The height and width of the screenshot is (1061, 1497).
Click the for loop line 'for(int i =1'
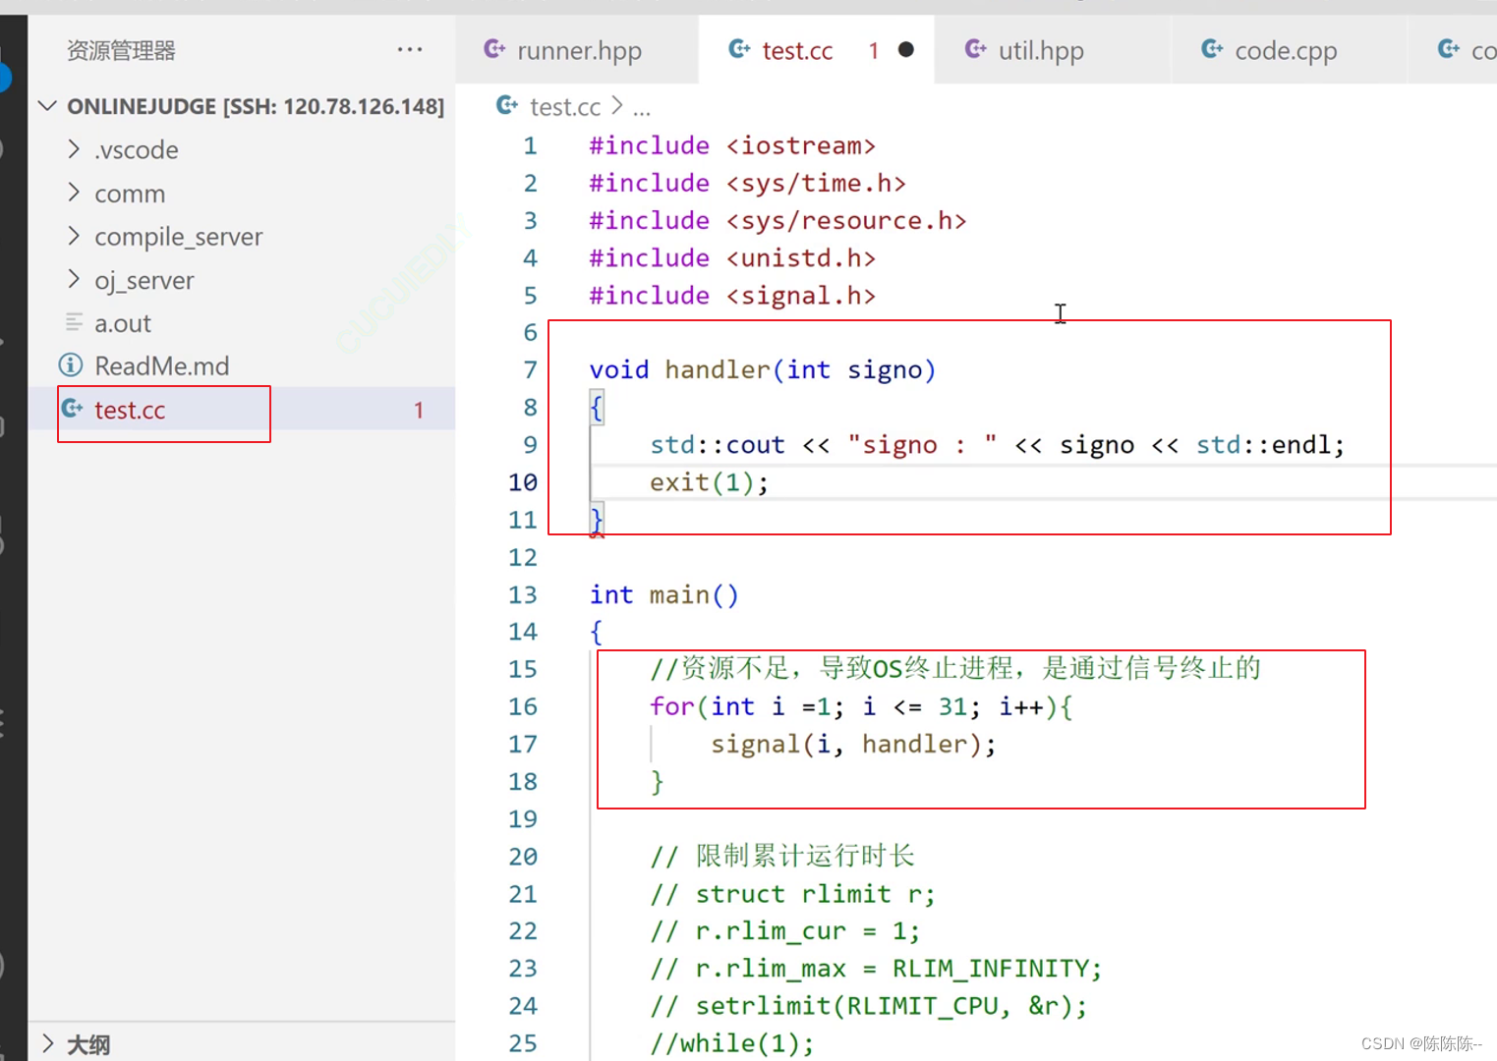pos(861,706)
